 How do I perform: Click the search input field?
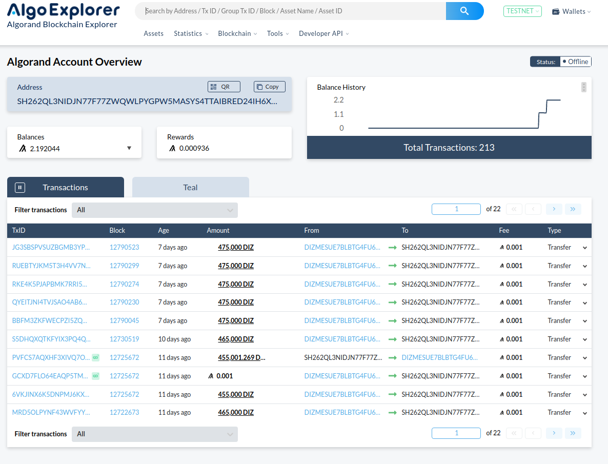pyautogui.click(x=291, y=11)
